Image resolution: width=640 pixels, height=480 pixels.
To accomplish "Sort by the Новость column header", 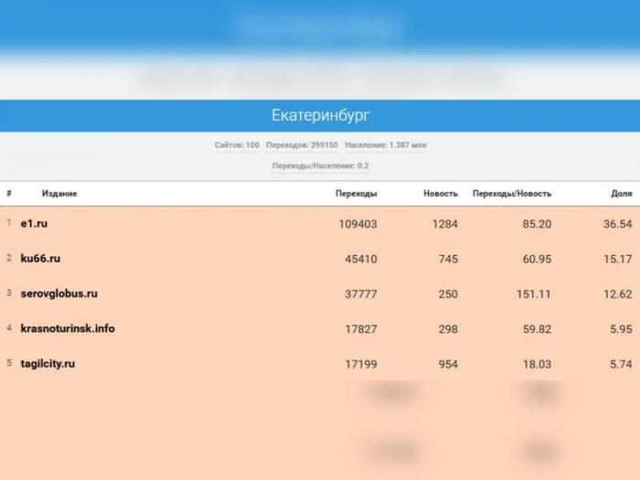I will click(440, 194).
